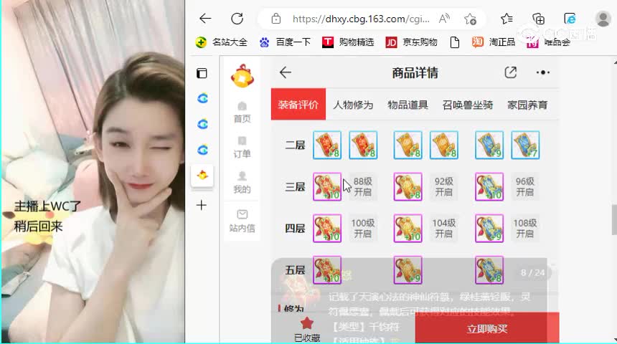The height and width of the screenshot is (344, 617).
Task: Open the 淘正品 bookmark
Action: 494,42
